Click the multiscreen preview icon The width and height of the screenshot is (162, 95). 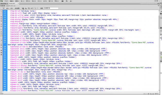23,8
